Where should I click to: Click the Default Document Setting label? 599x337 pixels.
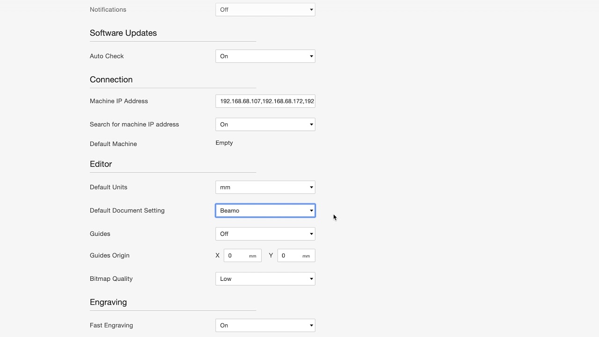click(127, 211)
